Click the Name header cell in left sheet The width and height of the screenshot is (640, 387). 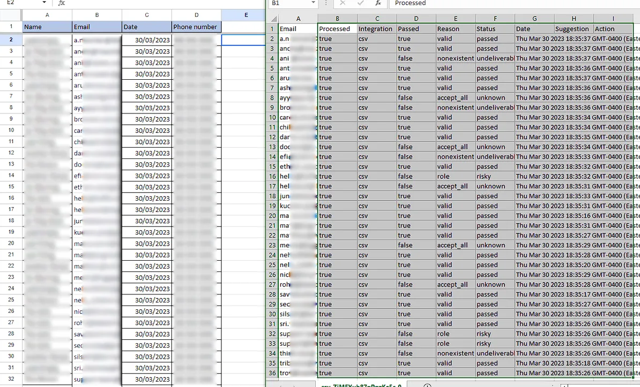pyautogui.click(x=47, y=27)
